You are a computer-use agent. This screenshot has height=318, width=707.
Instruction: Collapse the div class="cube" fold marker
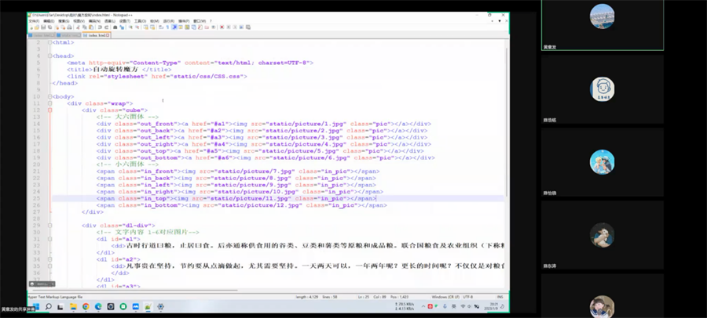[49, 110]
